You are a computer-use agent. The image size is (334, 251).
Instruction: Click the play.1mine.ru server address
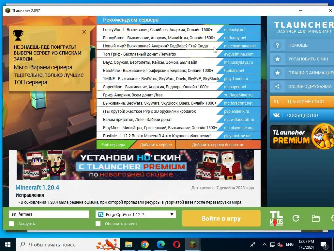236,78
